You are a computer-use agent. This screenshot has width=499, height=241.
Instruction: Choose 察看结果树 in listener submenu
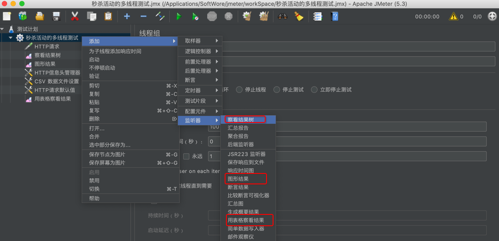[248, 119]
